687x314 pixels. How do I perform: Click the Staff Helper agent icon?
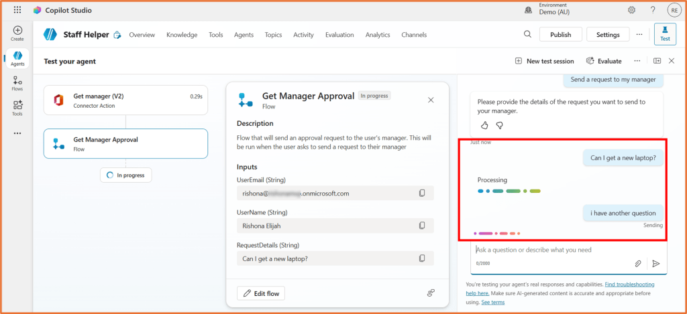50,35
